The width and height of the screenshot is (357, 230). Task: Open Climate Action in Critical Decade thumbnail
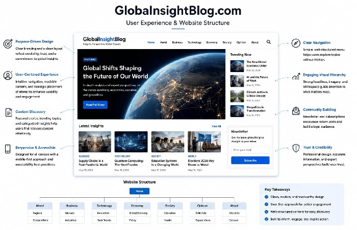pos(237,96)
